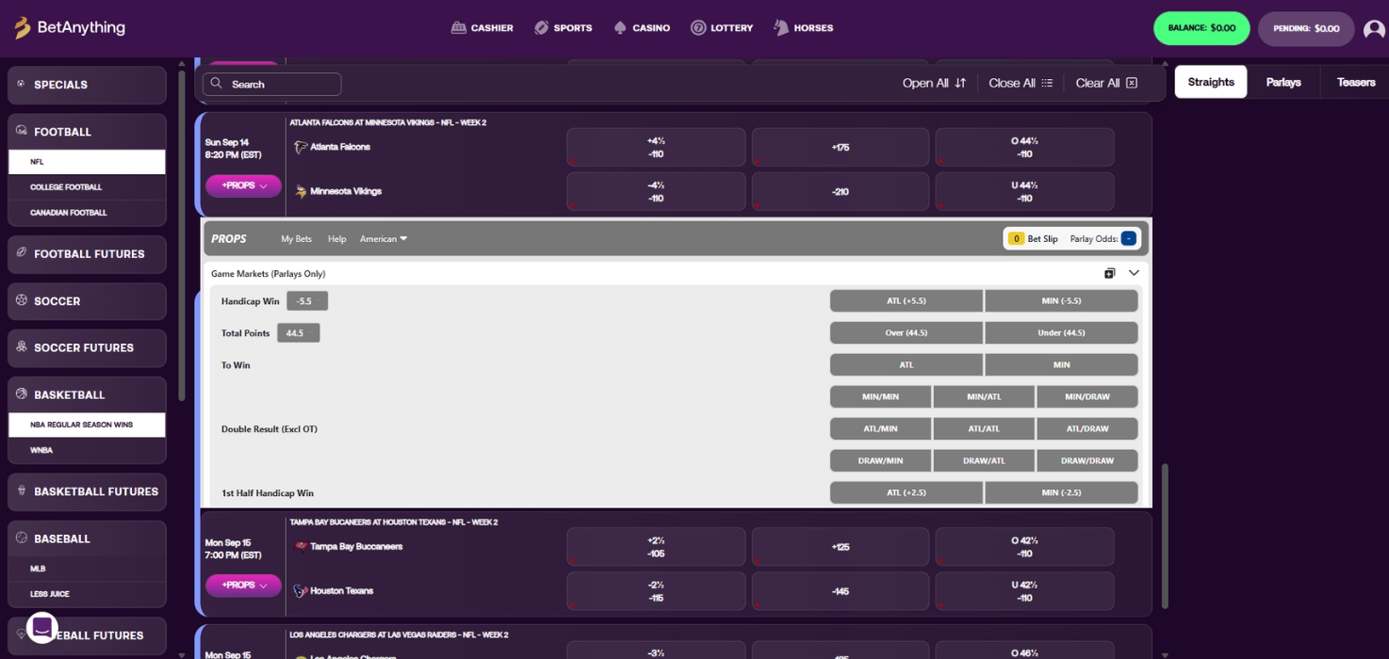Open the Handicap Win -5.5 dropdown
The height and width of the screenshot is (659, 1389).
tap(307, 301)
